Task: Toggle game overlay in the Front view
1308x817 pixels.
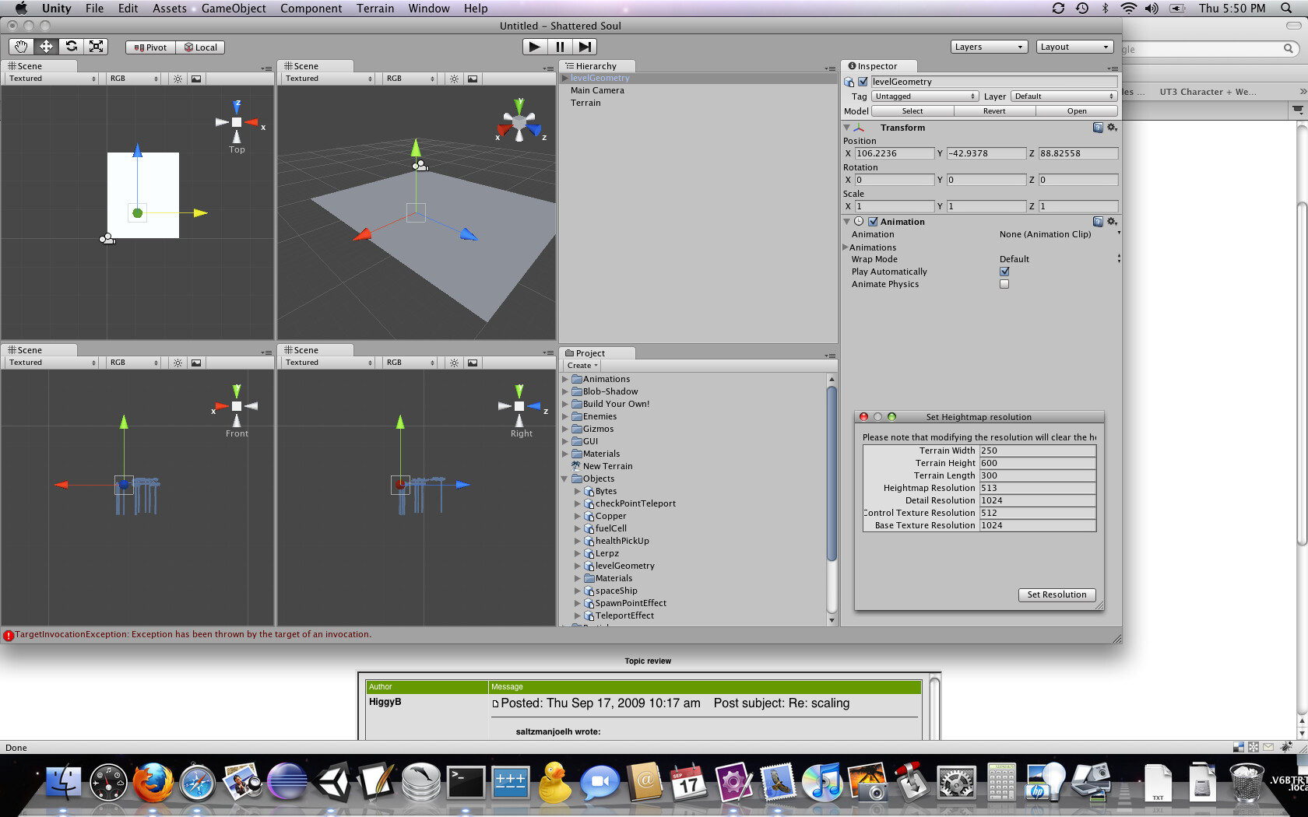Action: 196,363
